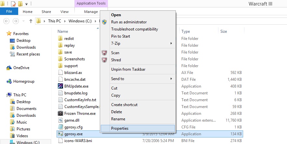Click the replay folder icon
This screenshot has width=287, height=144.
coord(60,45)
